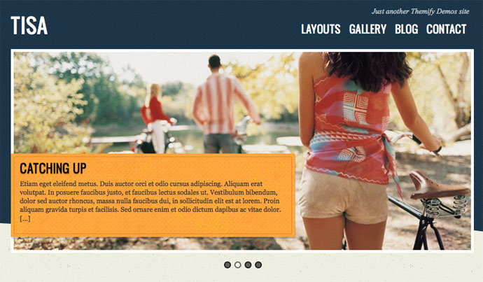Select the first slider dot
The width and height of the screenshot is (483, 282).
[x=227, y=265]
